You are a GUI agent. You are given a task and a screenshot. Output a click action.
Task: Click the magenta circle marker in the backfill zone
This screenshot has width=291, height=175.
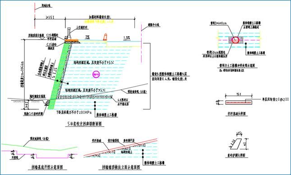point(97,74)
